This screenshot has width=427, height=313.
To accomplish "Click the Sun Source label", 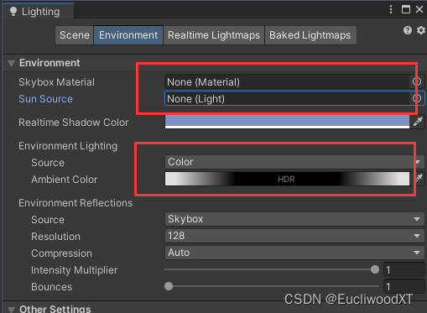I will click(x=45, y=99).
